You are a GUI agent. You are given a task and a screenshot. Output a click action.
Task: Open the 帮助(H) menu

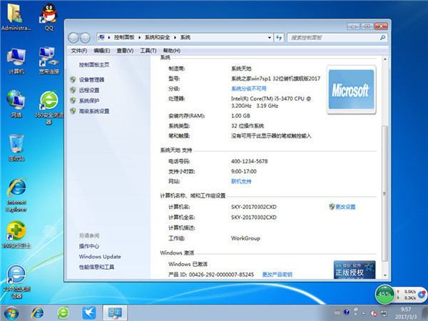tap(171, 51)
